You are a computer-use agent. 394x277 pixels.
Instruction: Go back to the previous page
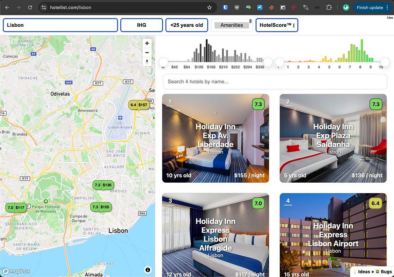coord(7,7)
